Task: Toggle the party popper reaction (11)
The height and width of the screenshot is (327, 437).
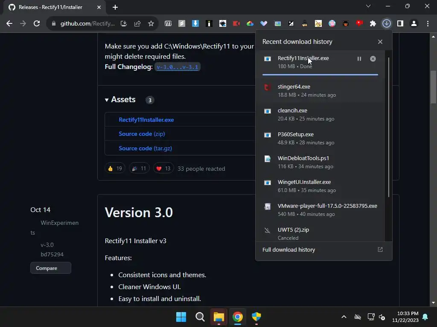Action: [139, 169]
